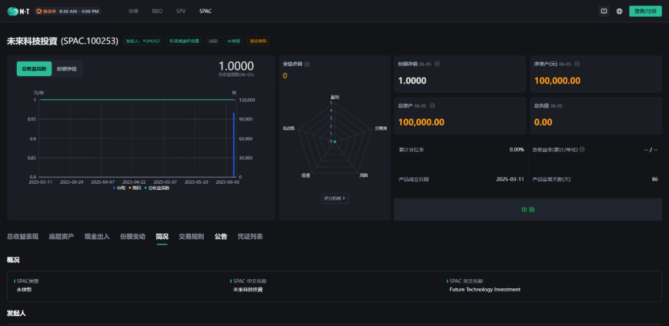Expand the 评分机制 details
Screen dimensions: 669x326
pos(335,198)
